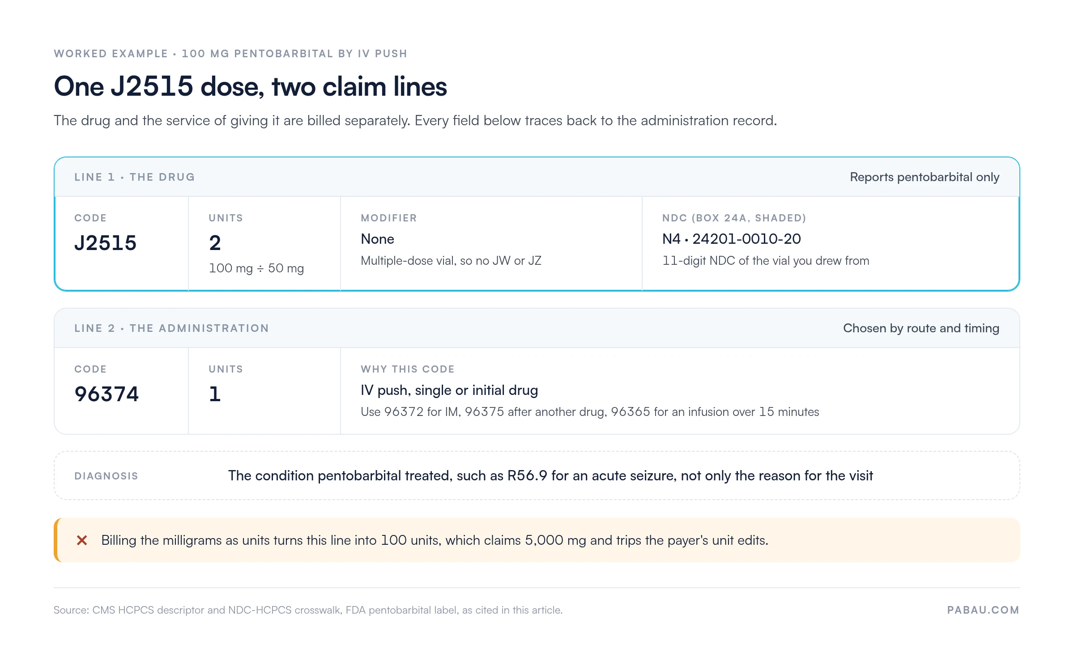Click the UNITS label in Line 1
This screenshot has height=653, width=1074.
coord(226,218)
